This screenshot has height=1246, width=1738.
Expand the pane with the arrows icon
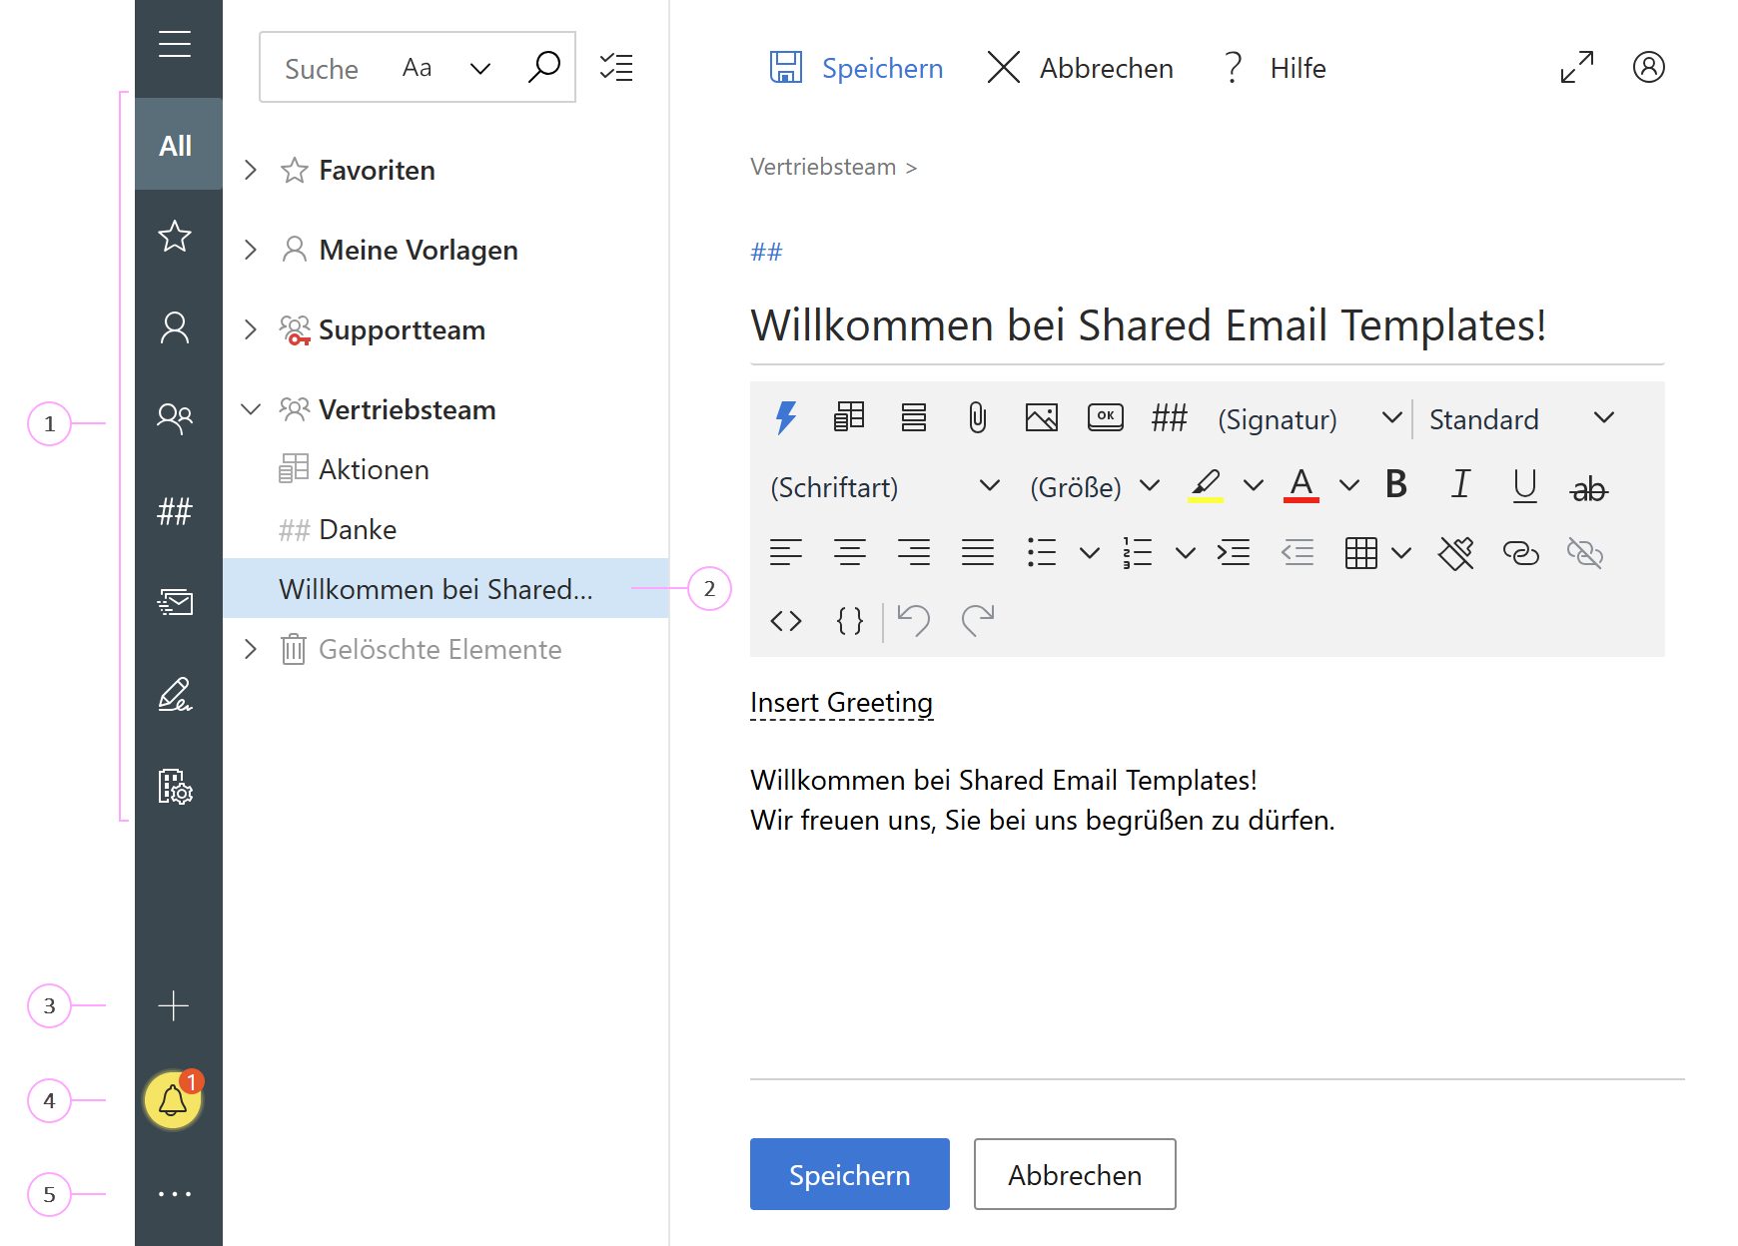pyautogui.click(x=1577, y=67)
